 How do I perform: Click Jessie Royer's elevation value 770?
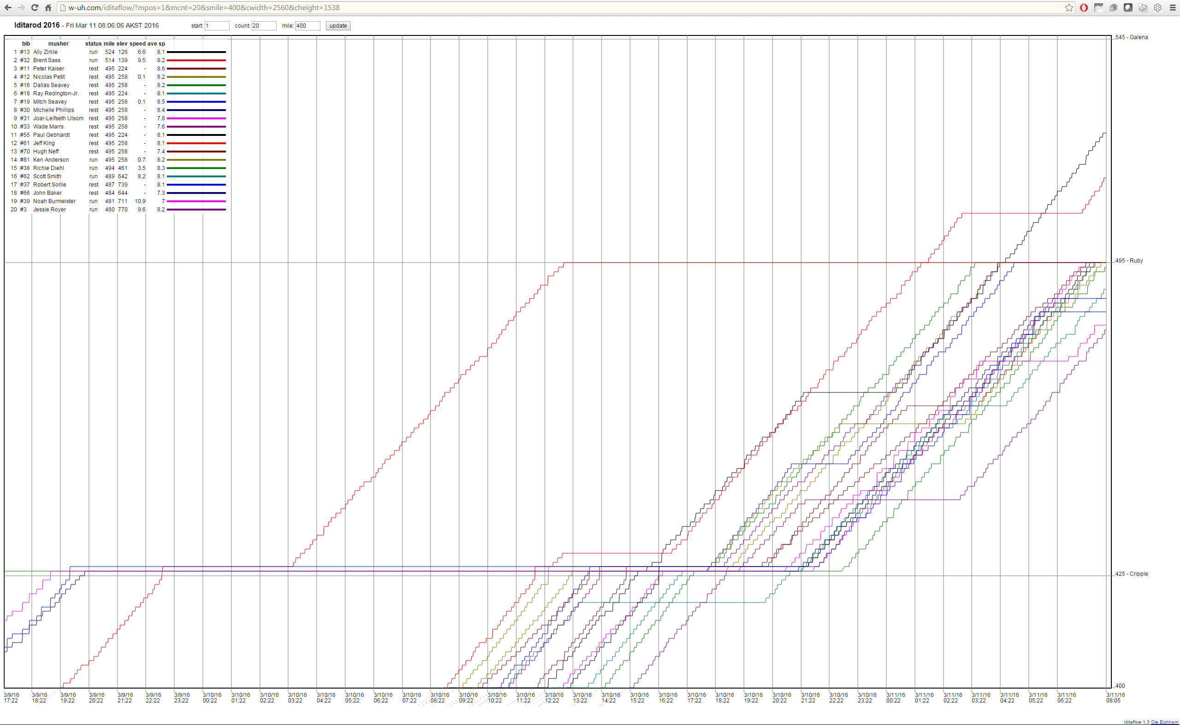pos(123,210)
